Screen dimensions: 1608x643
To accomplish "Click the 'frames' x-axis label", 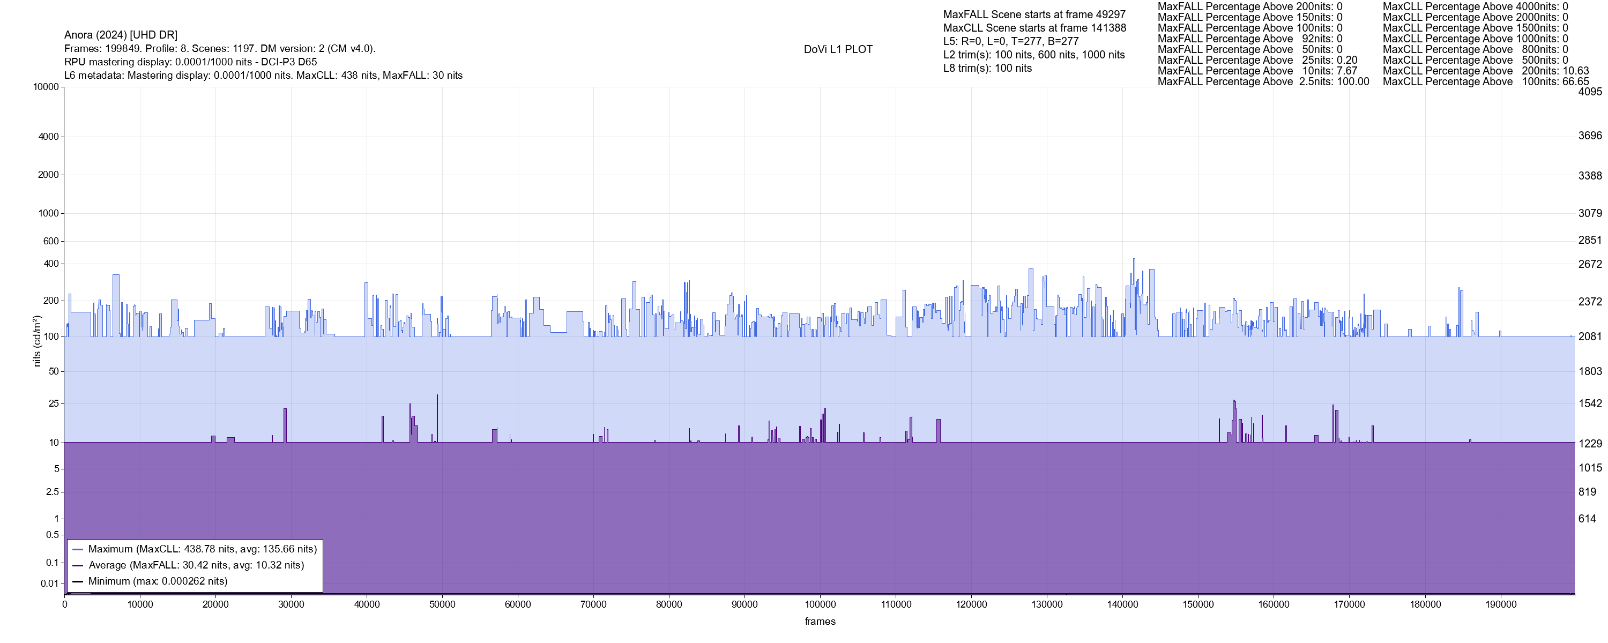I will coord(820,622).
